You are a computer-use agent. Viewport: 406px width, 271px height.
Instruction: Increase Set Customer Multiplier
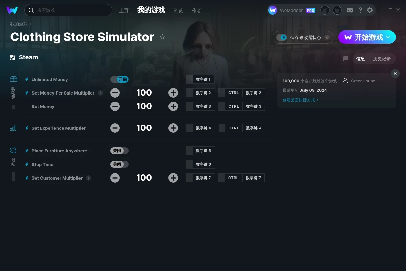coord(173,178)
